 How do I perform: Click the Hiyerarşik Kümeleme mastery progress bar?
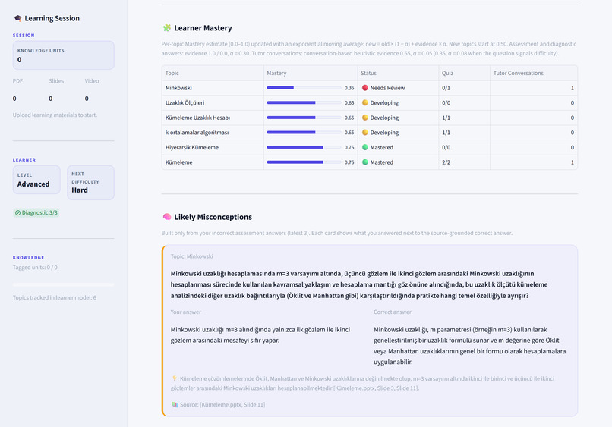304,147
